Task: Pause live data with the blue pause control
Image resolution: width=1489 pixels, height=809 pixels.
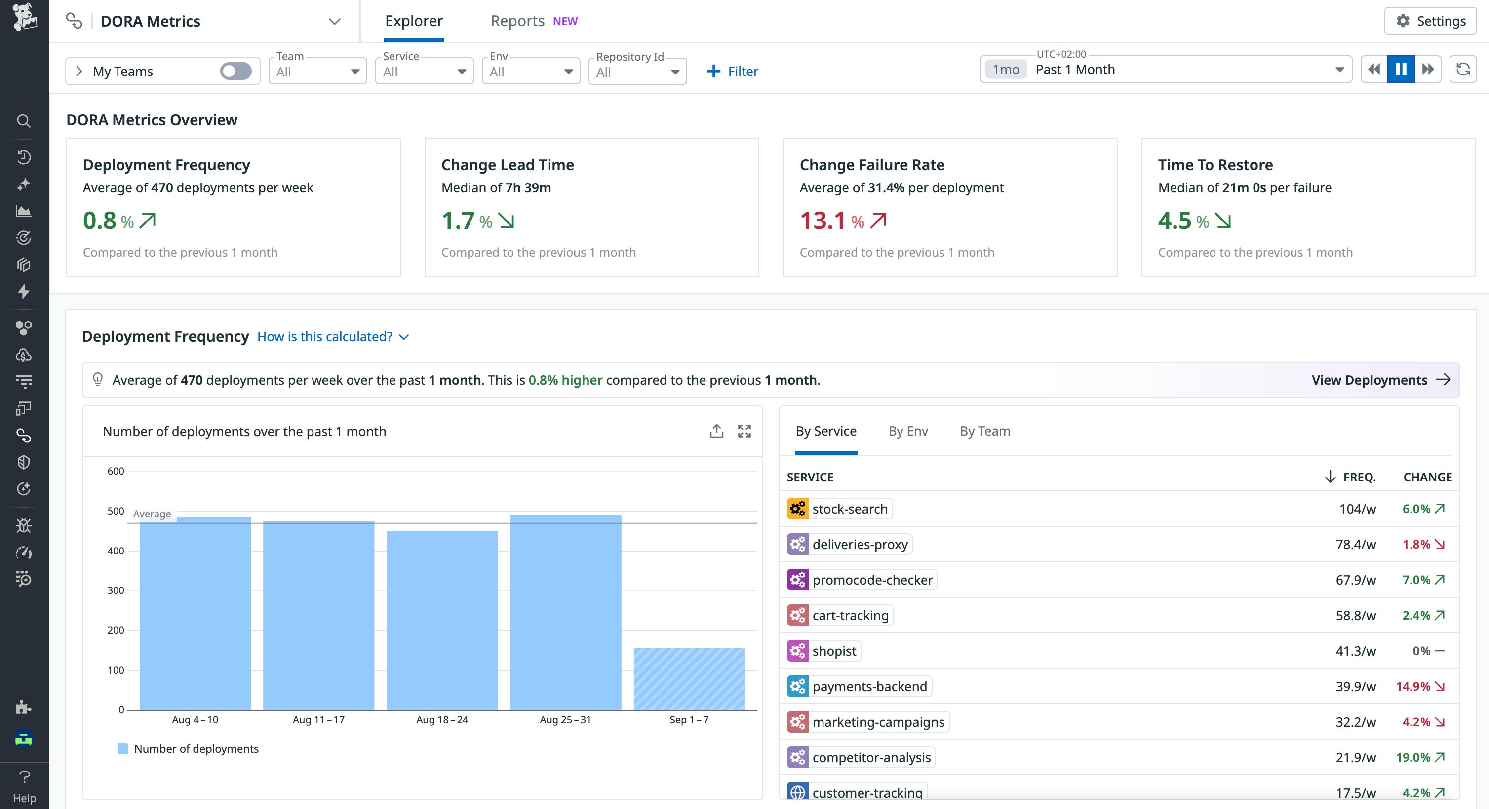Action: click(x=1401, y=69)
